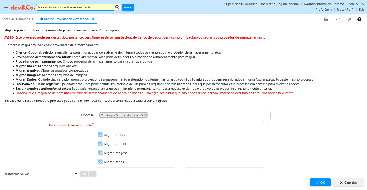Click the dev&Co. logo
The width and height of the screenshot is (367, 190).
click(x=23, y=8)
